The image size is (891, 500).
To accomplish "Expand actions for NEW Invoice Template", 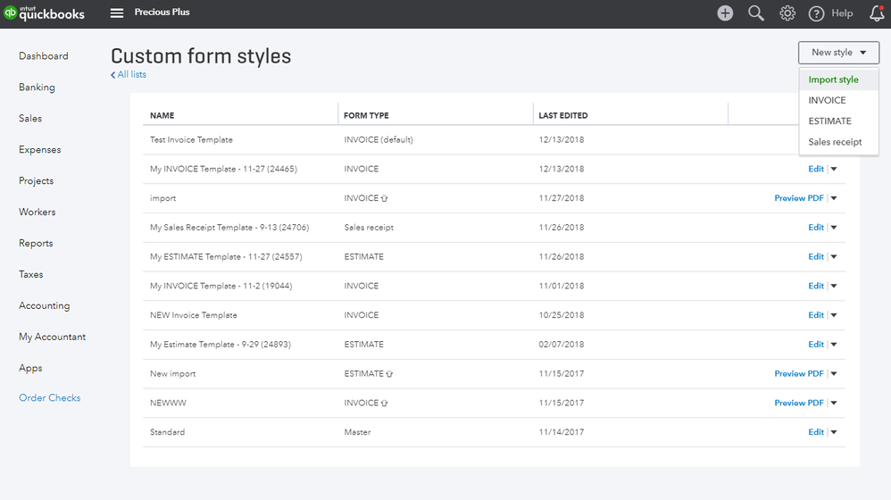I will 834,315.
